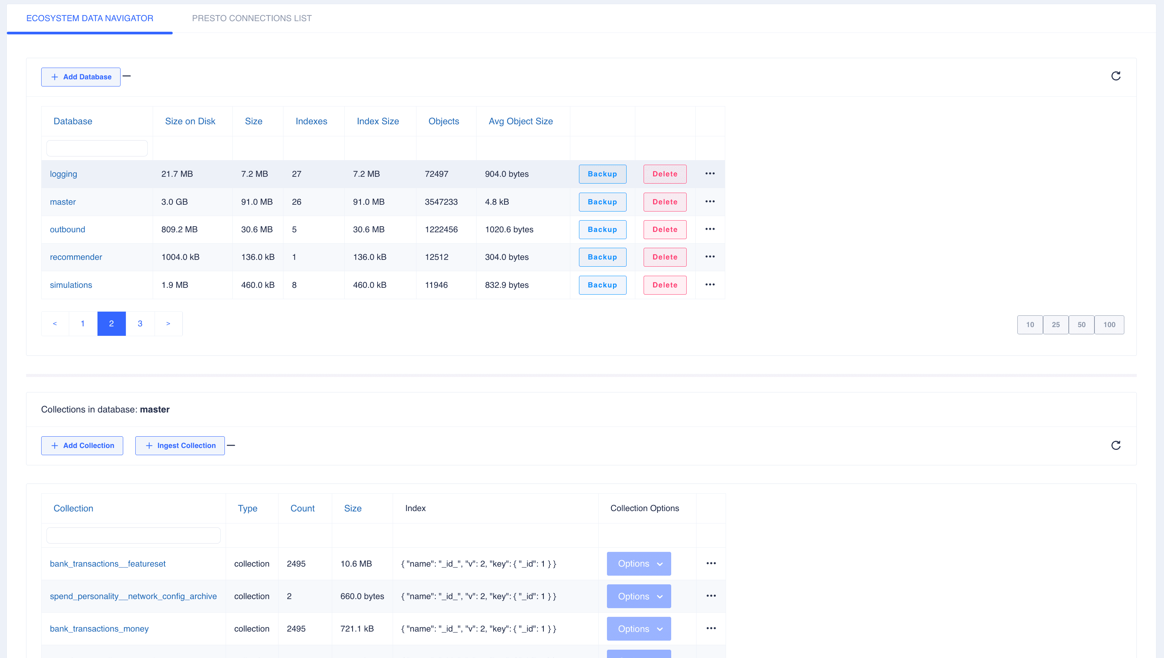
Task: Show 10 rows per page
Action: tap(1029, 324)
